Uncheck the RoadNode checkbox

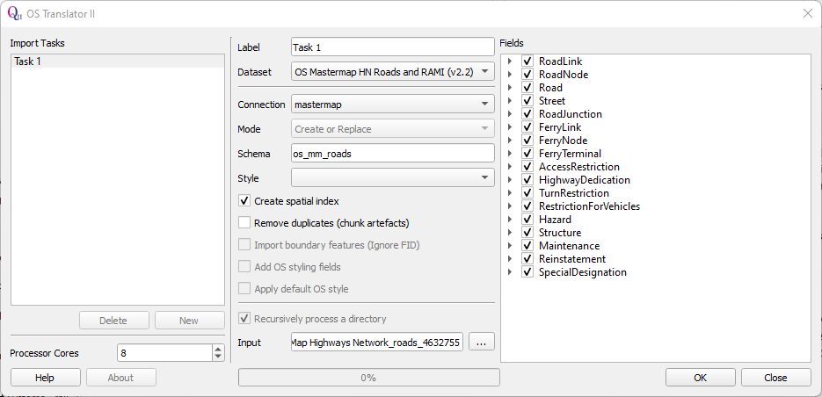tap(527, 75)
